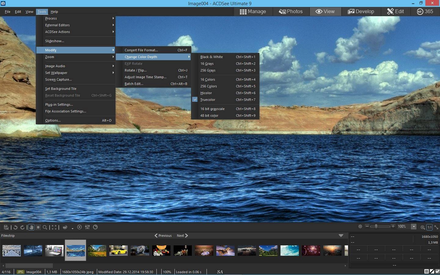Choose Screen Capture from Tools menu
Viewport: 440px width, 275px height.
[75, 79]
